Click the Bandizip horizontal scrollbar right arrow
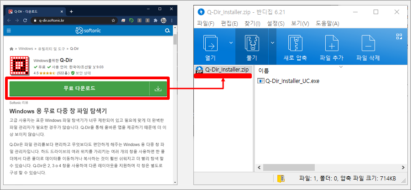This screenshot has width=411, height=190. [x=403, y=167]
